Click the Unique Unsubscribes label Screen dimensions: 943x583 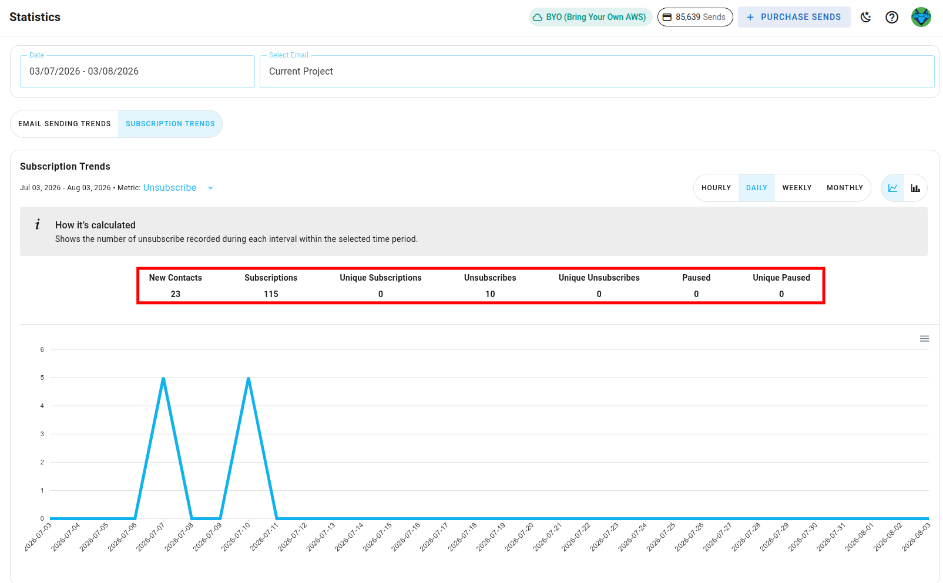(599, 278)
